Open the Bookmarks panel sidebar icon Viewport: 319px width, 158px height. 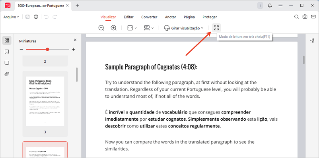point(7,52)
